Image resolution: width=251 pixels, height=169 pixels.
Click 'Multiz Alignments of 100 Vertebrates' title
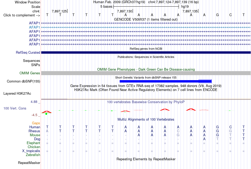146,120
